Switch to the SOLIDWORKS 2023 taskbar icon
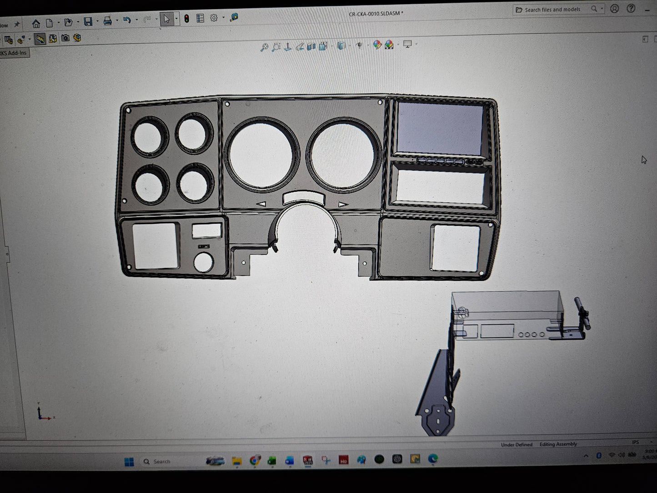Viewport: 657px width, 493px height. [x=308, y=460]
